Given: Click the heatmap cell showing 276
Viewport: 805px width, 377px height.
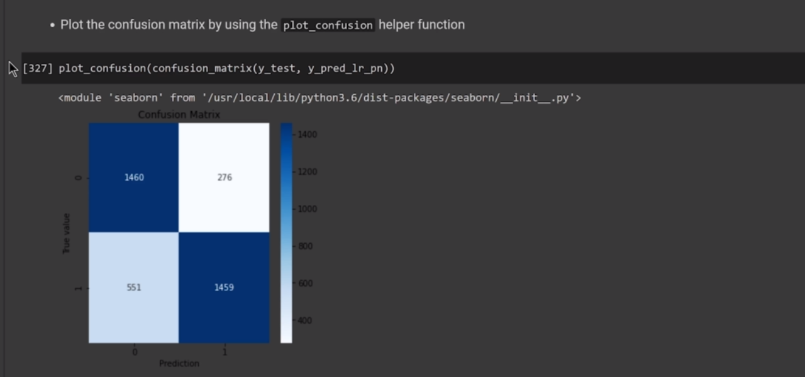Looking at the screenshot, I should 225,178.
